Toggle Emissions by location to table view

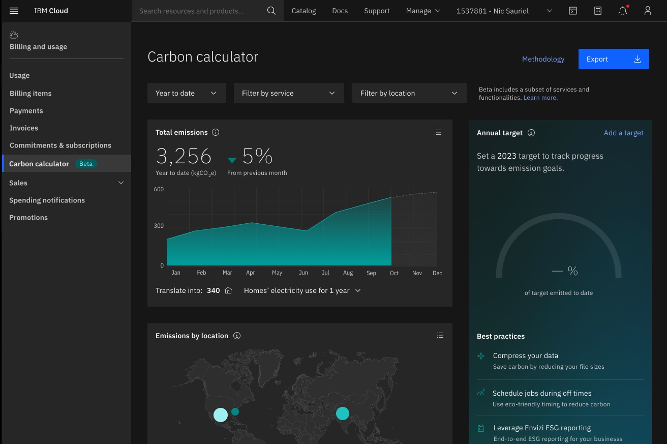pyautogui.click(x=440, y=335)
